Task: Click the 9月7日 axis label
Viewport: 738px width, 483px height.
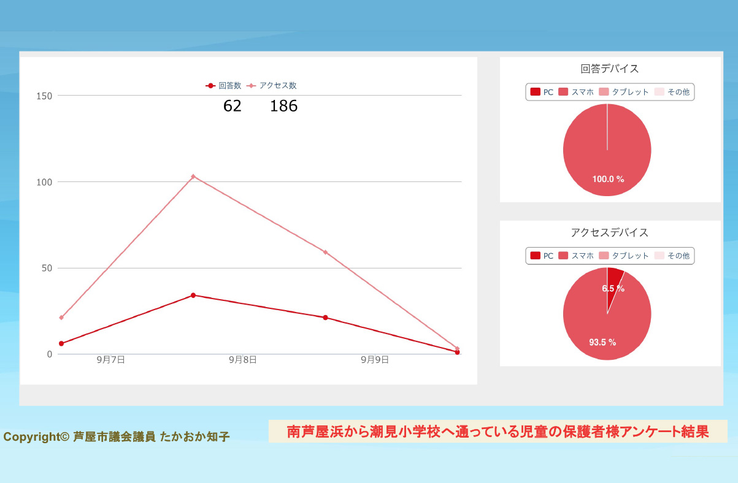Action: pos(111,360)
